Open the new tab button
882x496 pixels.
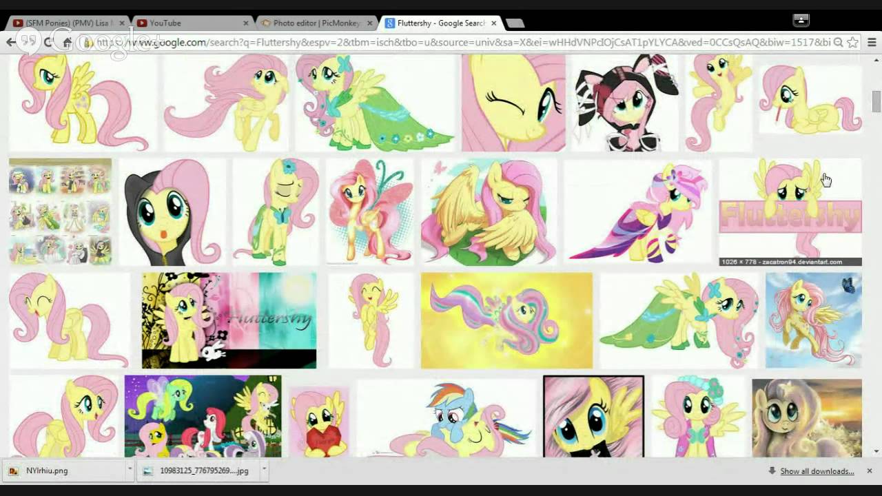pos(515,23)
